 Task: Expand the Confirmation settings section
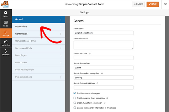38,34
